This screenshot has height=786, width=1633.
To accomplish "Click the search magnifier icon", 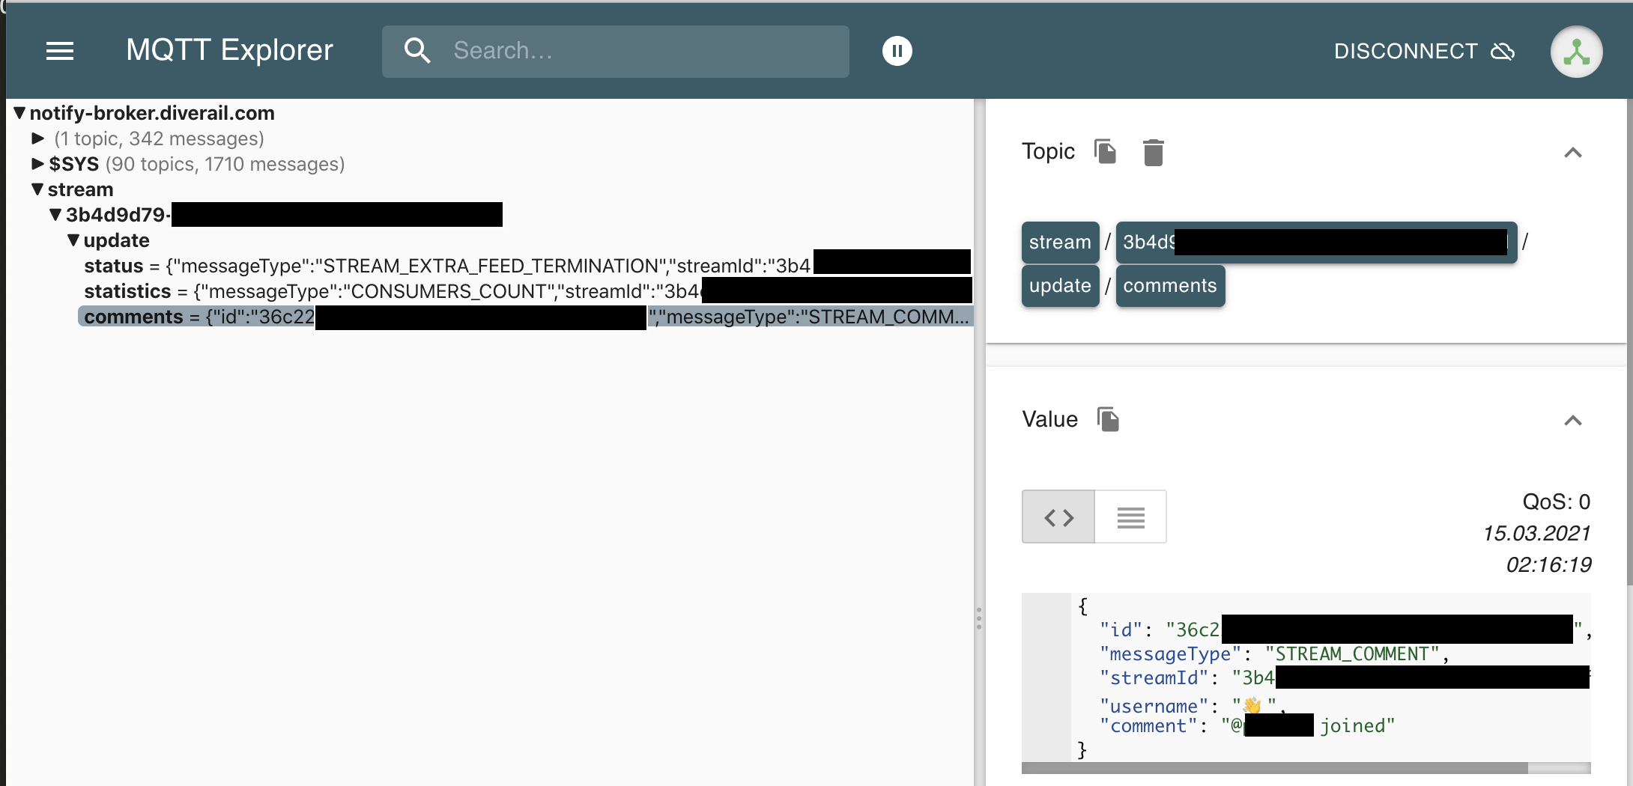I will tap(417, 51).
